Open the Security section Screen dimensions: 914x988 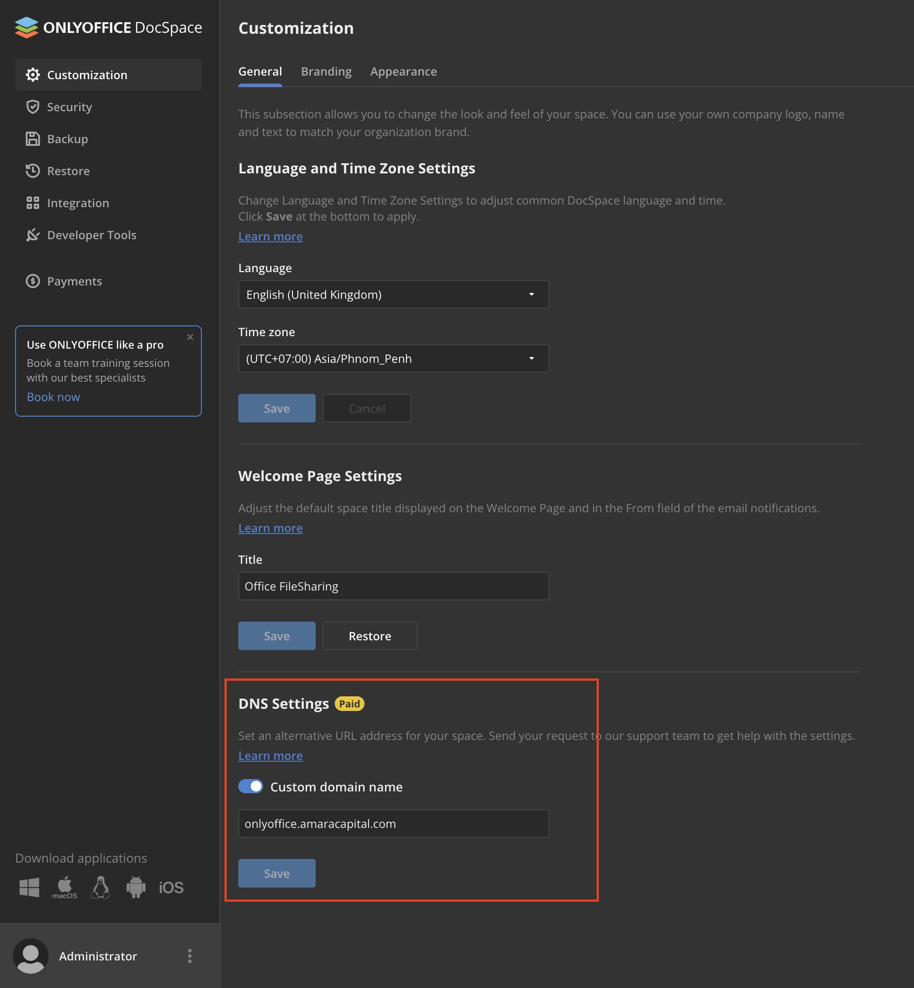click(108, 107)
